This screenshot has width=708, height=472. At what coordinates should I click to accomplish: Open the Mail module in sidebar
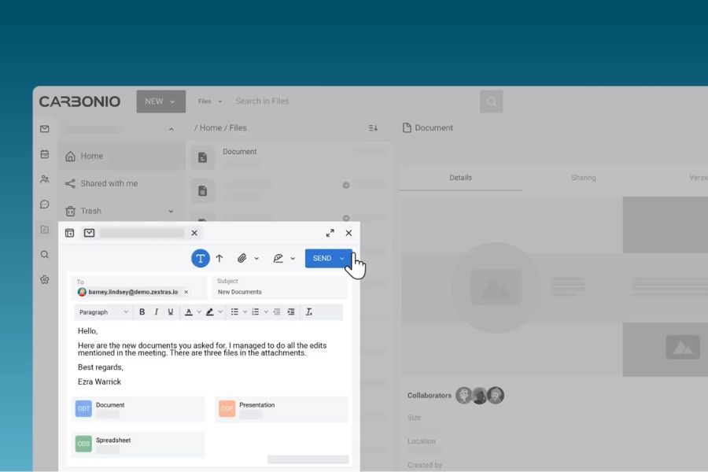pyautogui.click(x=44, y=129)
